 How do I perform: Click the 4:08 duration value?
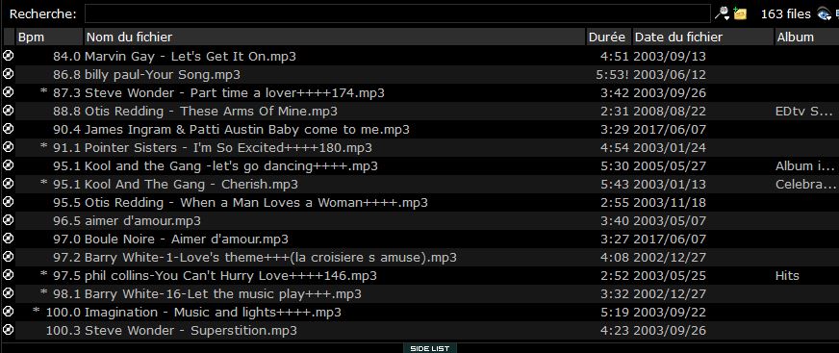[x=615, y=257]
